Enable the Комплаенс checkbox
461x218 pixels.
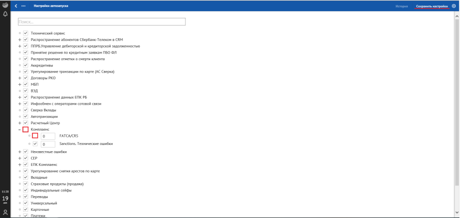pyautogui.click(x=26, y=130)
